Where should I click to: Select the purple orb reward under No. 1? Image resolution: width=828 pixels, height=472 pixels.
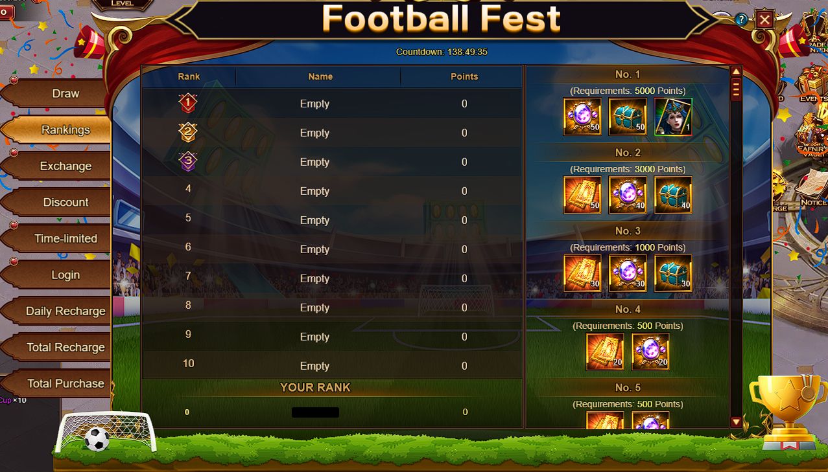(x=582, y=117)
